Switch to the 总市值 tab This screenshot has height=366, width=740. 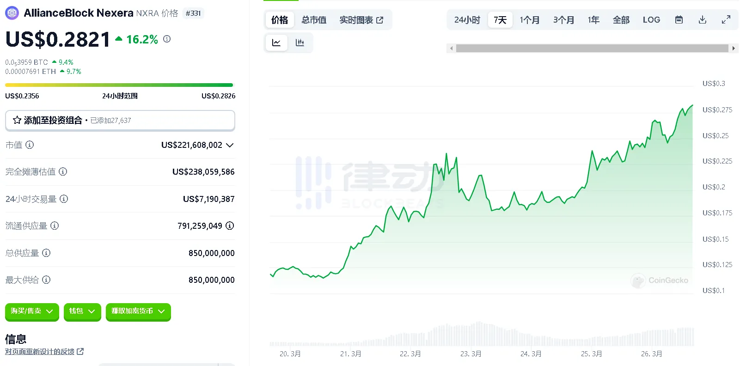tap(314, 20)
